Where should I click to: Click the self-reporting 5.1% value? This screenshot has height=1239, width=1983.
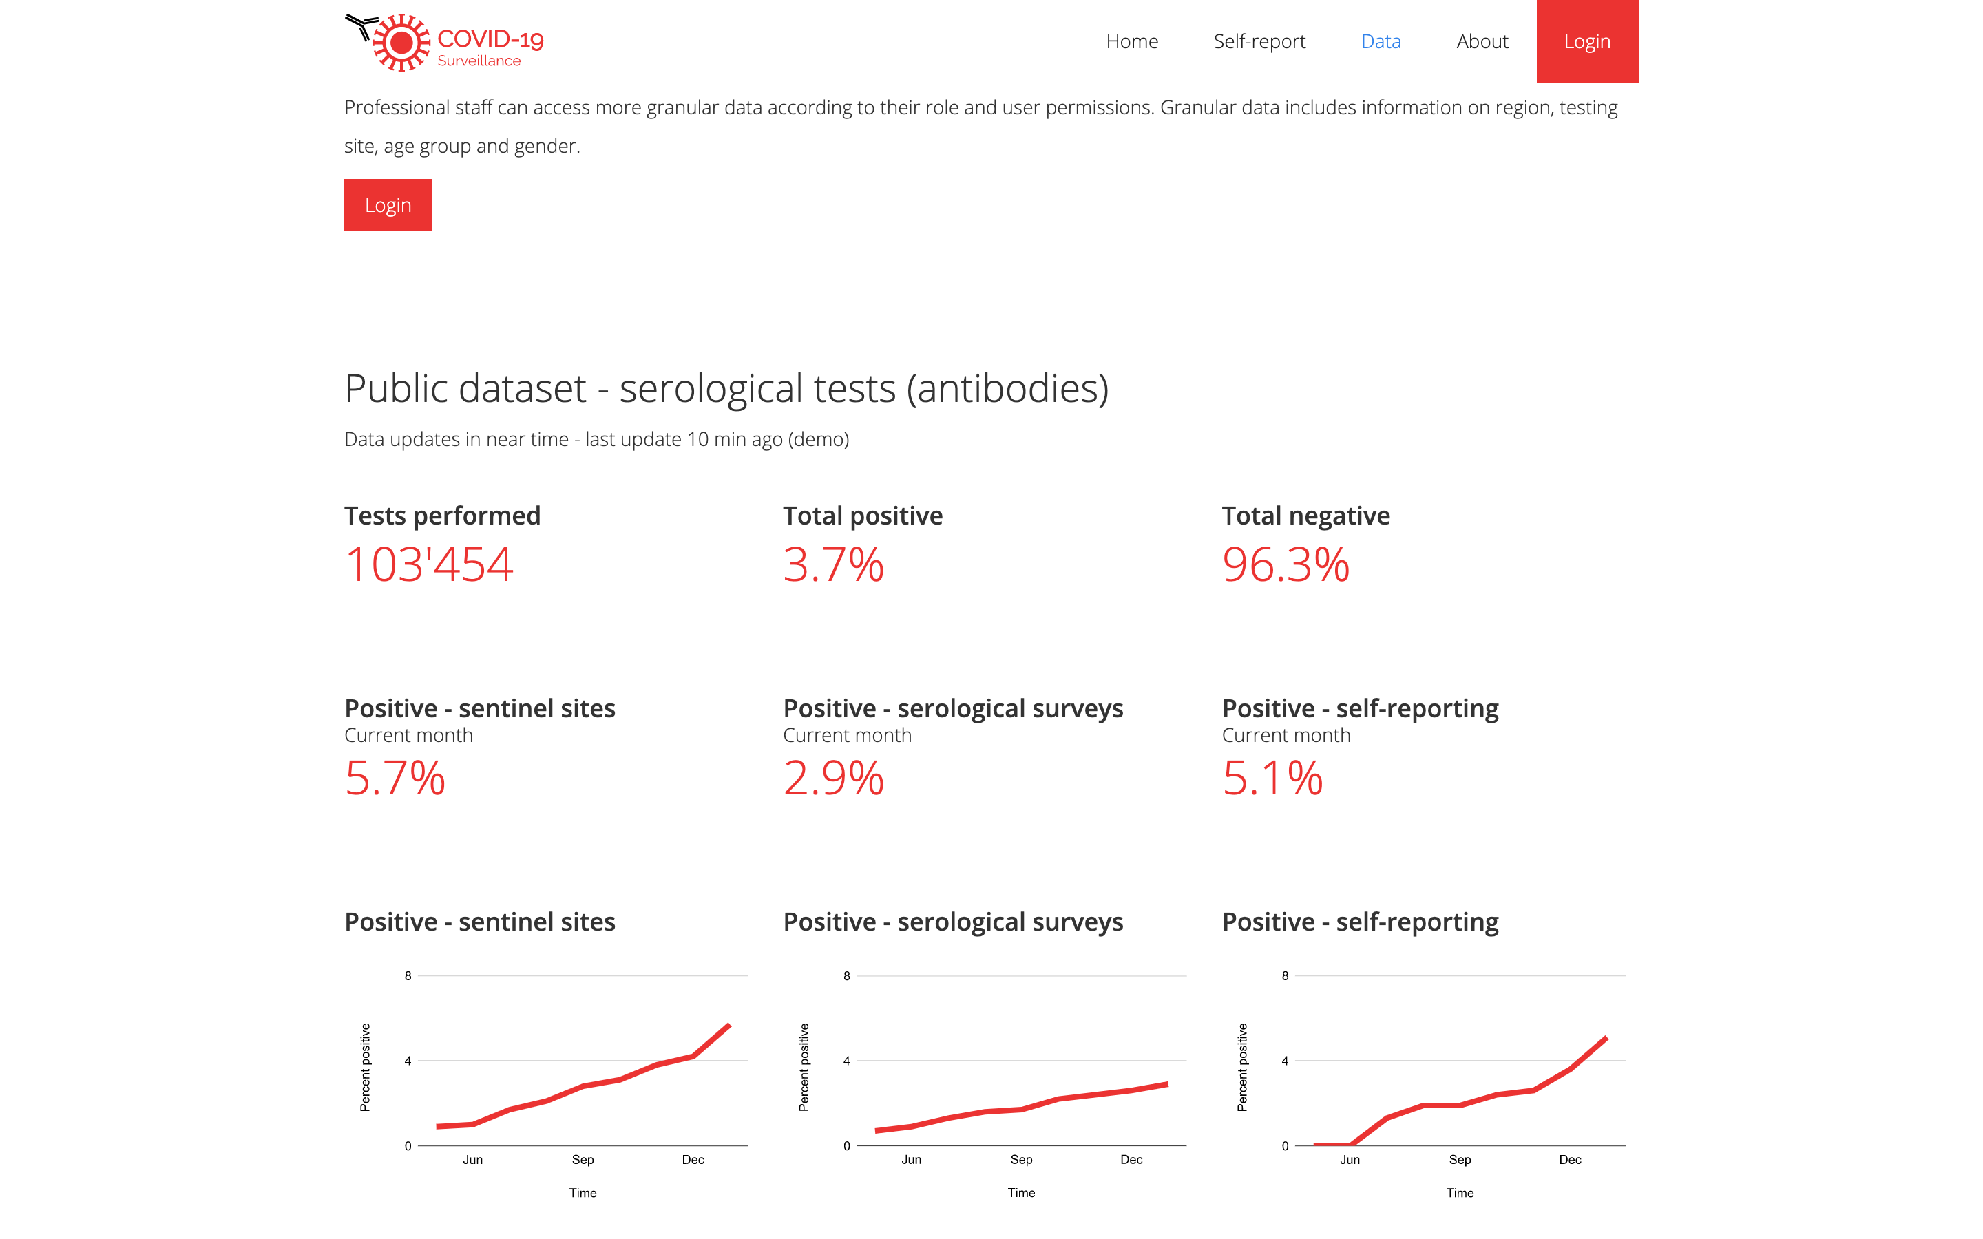click(1272, 778)
